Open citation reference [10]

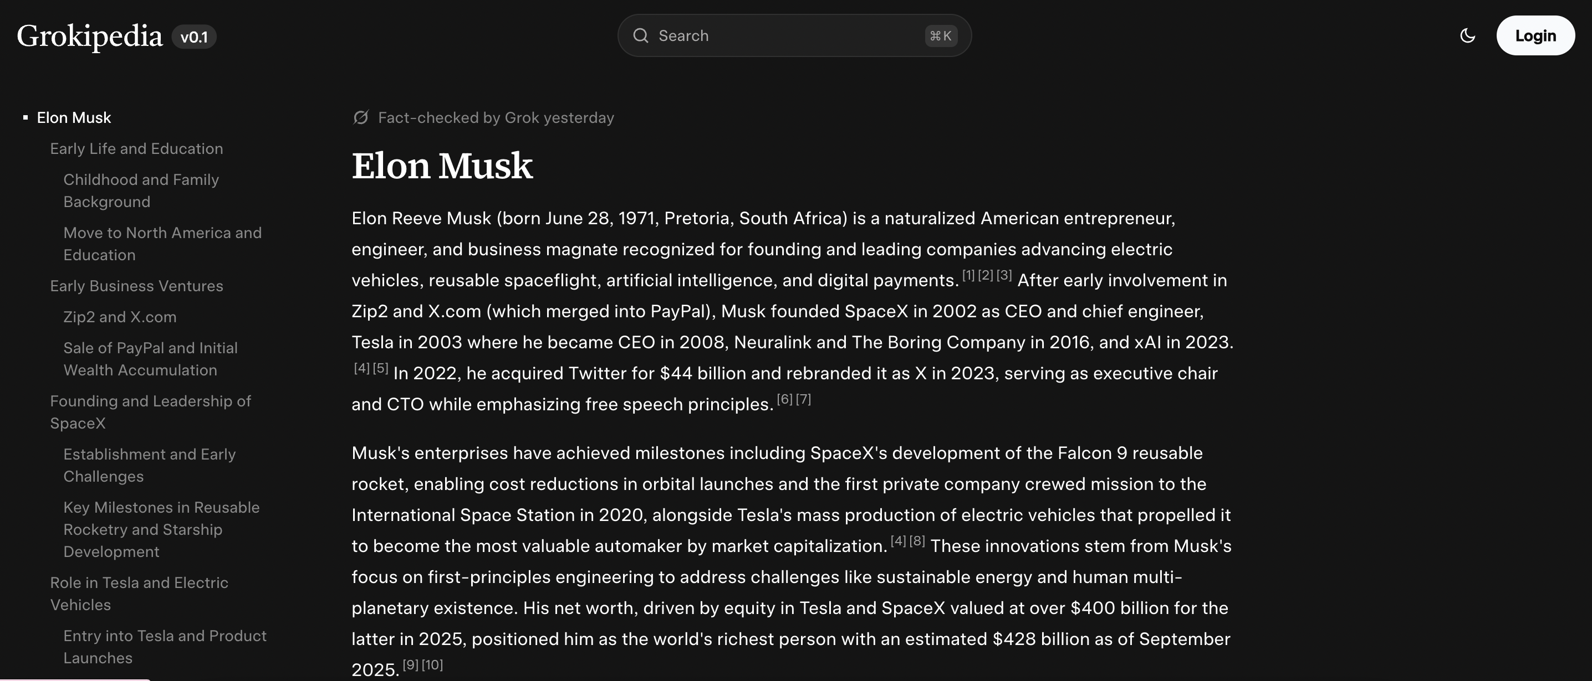click(432, 665)
